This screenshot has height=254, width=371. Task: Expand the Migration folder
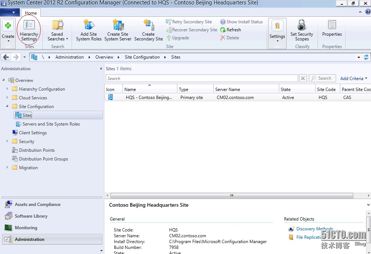(x=7, y=167)
